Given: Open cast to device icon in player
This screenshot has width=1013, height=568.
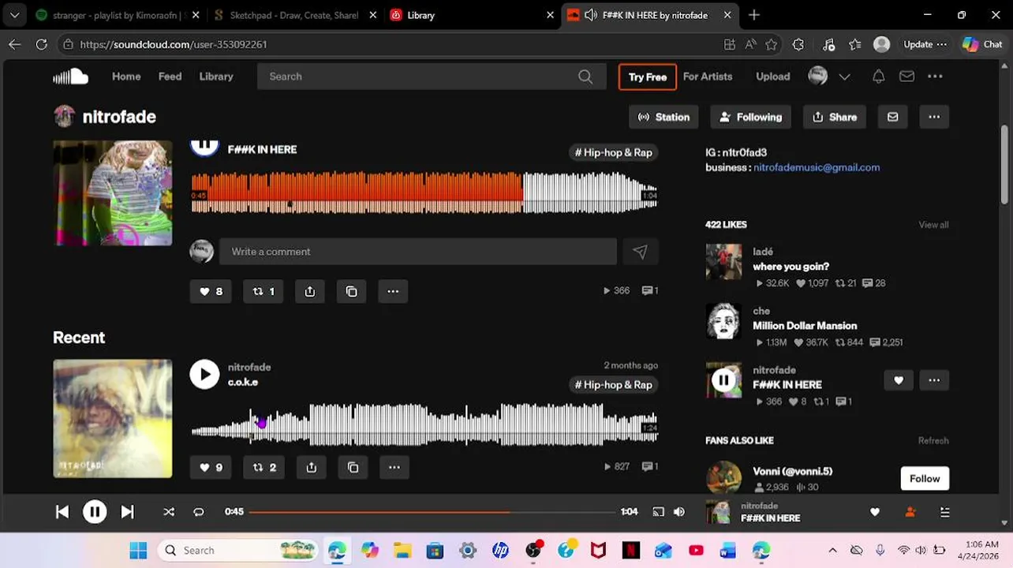Looking at the screenshot, I should 658,512.
